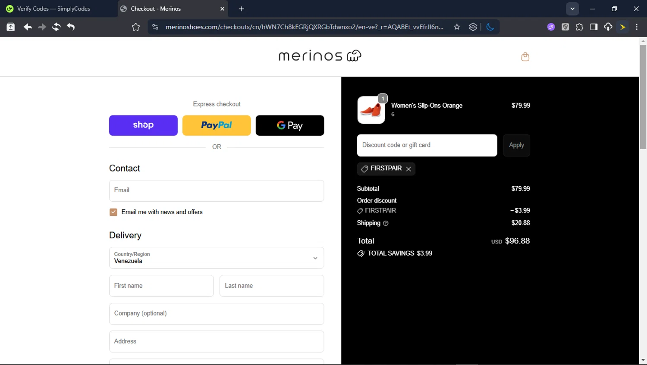The height and width of the screenshot is (365, 647).
Task: Click the Women's Slip-Ons Orange product name
Action: (x=427, y=106)
